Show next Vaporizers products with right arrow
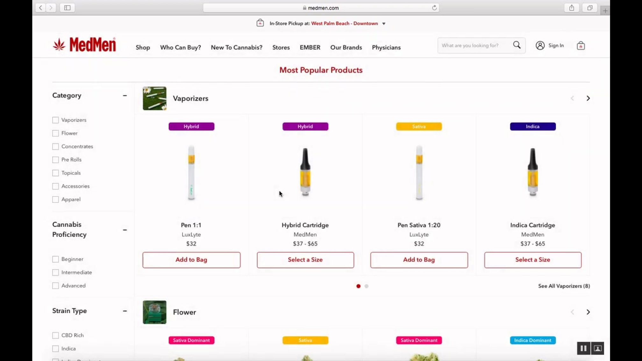 click(588, 98)
